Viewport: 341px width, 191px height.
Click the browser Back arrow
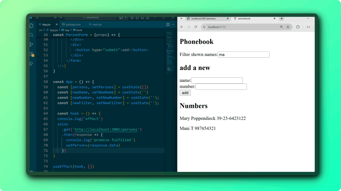[x=182, y=27]
